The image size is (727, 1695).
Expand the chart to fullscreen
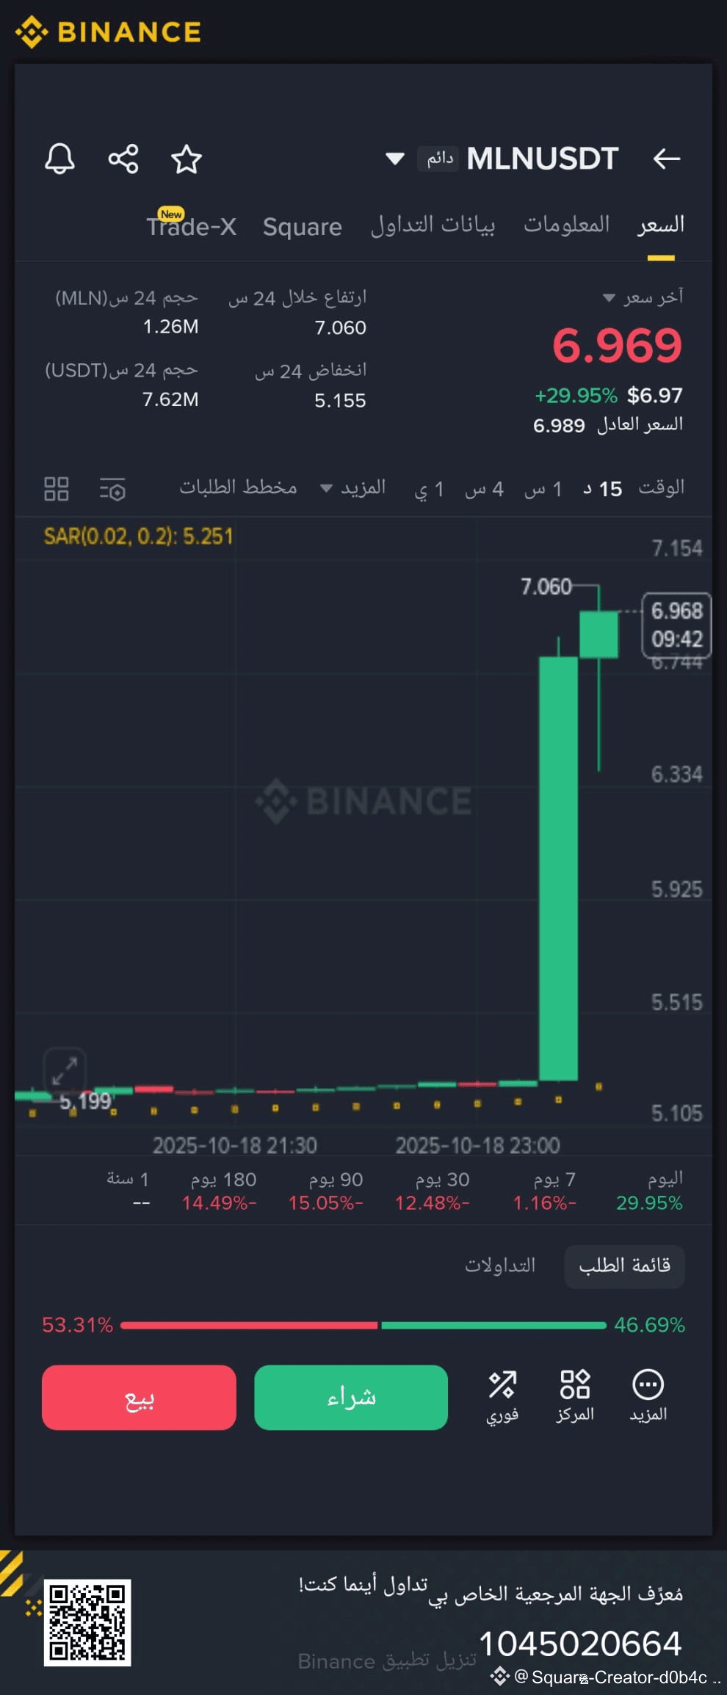click(x=65, y=1071)
